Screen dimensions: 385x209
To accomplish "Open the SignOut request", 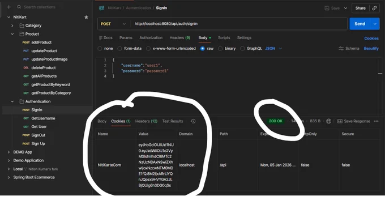I will [x=34, y=135].
